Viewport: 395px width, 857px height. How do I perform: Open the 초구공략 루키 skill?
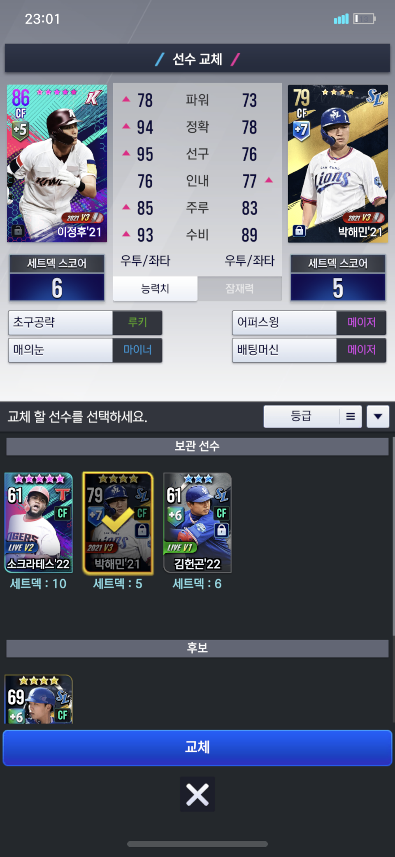coord(85,322)
